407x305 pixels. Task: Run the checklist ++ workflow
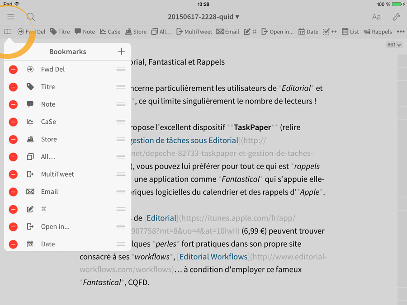pos(330,32)
